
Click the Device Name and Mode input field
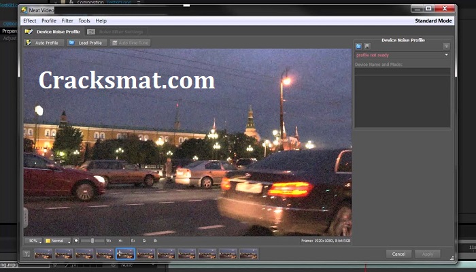403,71
